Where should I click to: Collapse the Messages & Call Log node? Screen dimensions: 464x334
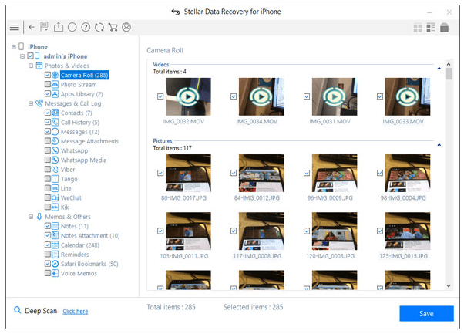(x=31, y=103)
